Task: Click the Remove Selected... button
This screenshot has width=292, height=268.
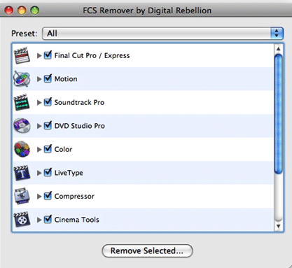Action: [x=147, y=251]
